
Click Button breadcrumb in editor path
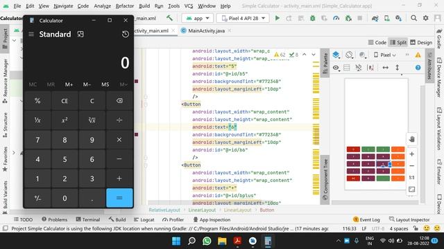266,210
